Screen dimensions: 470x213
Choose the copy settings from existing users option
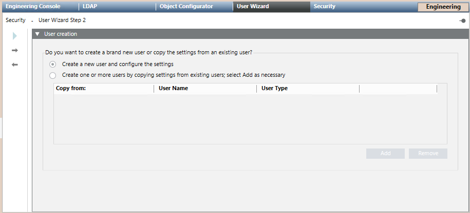point(53,75)
